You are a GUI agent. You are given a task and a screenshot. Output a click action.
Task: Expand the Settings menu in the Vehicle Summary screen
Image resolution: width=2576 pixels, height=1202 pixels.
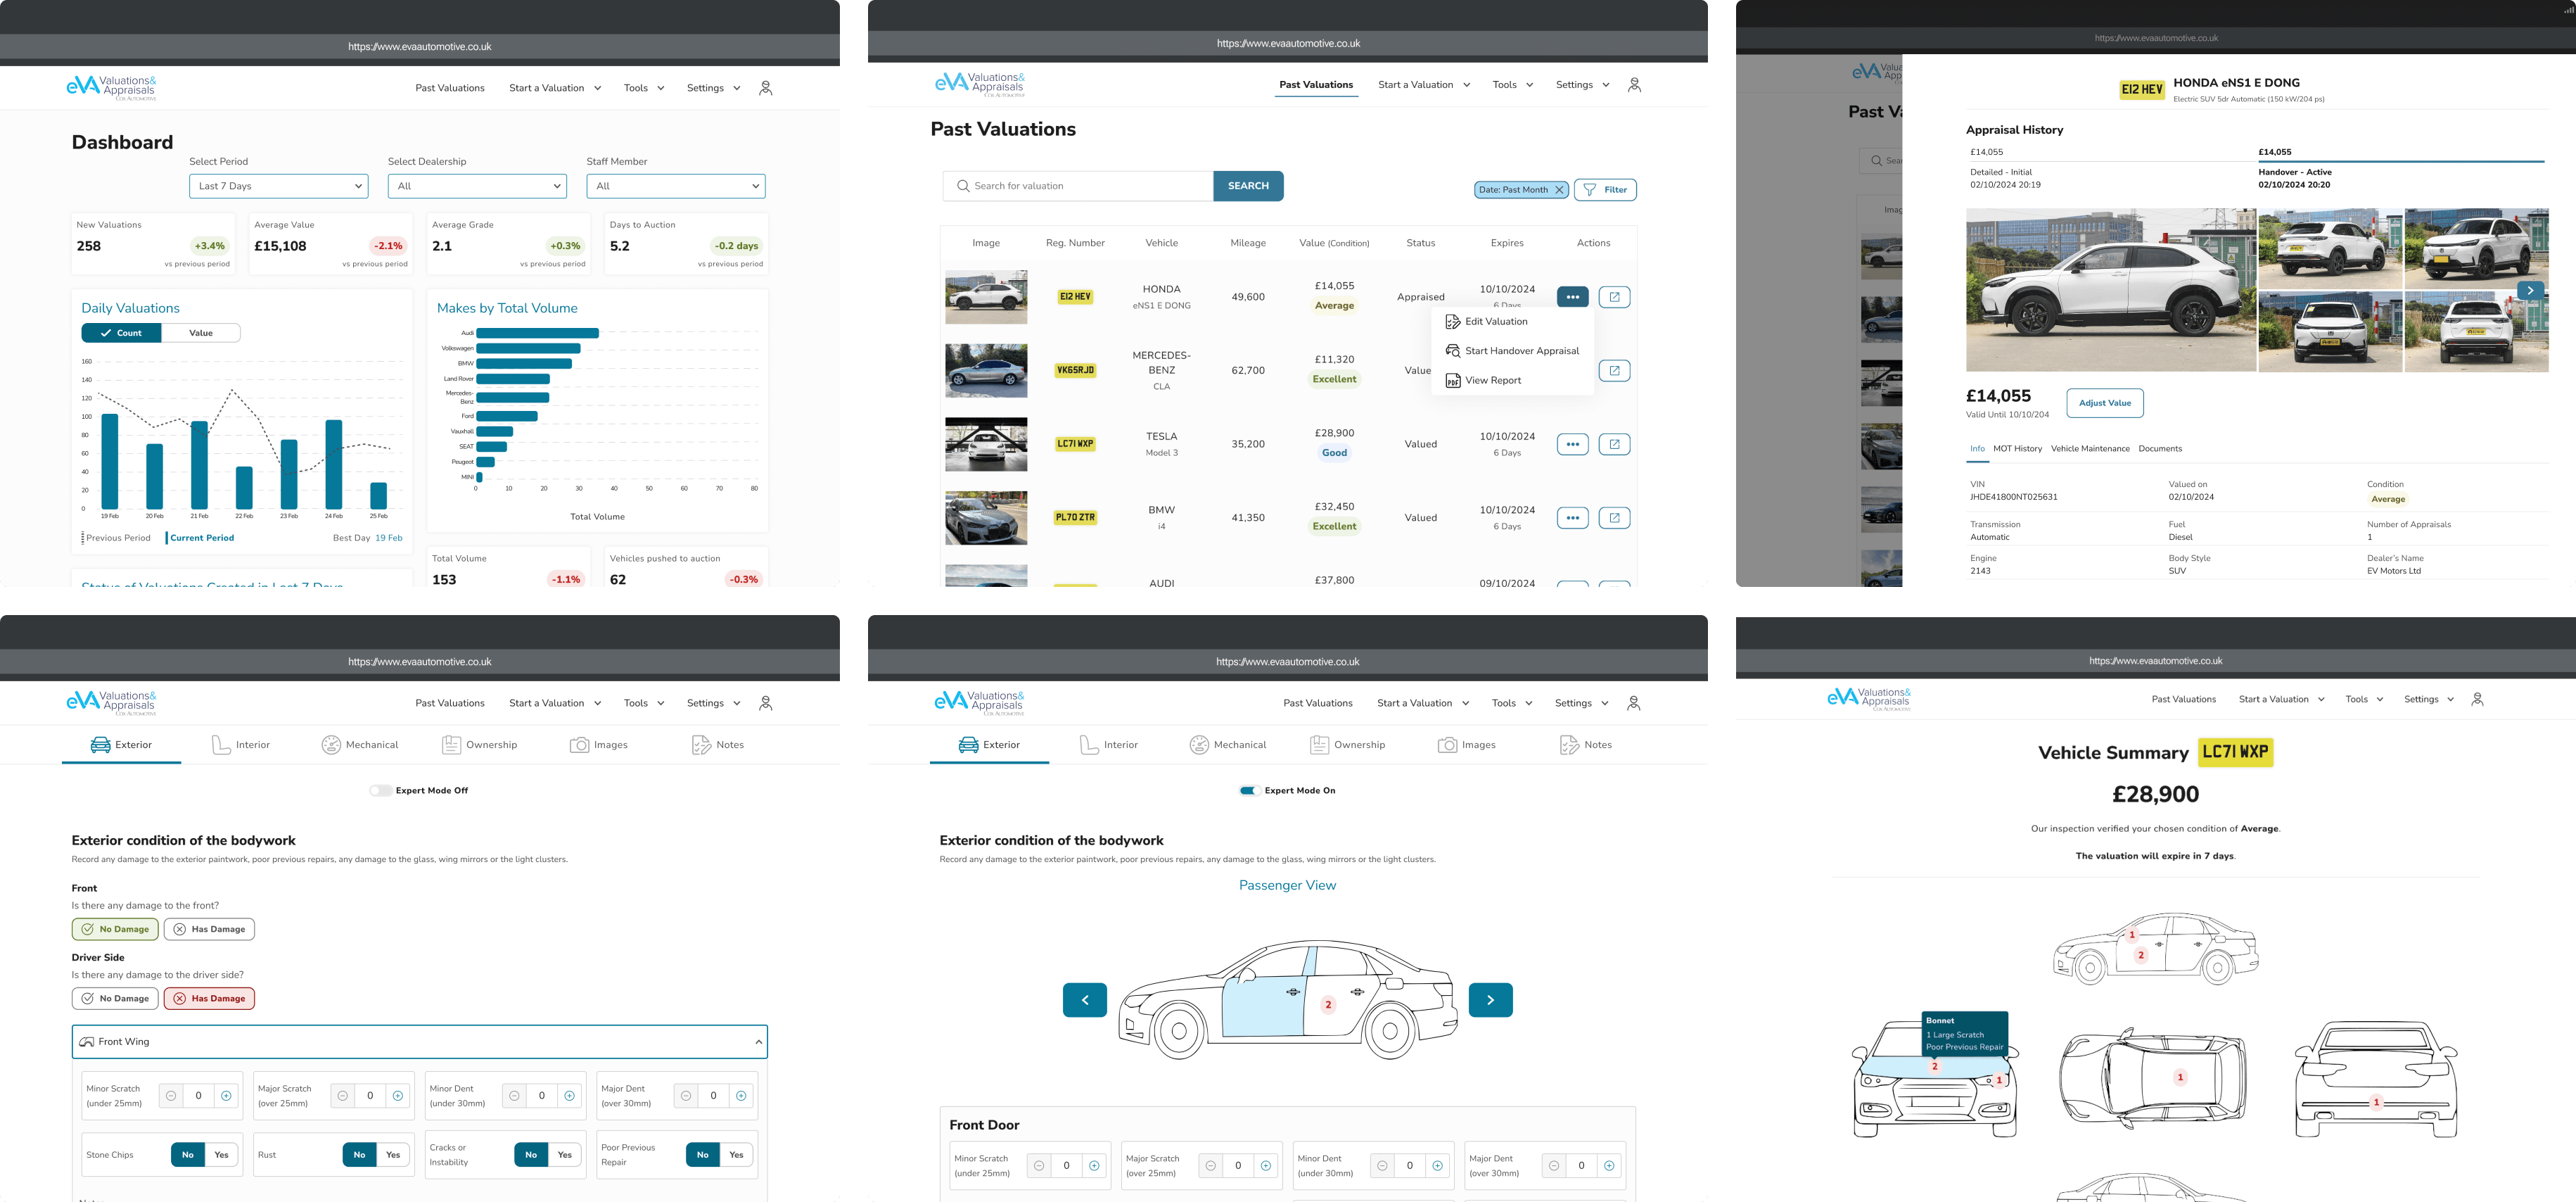[2429, 700]
